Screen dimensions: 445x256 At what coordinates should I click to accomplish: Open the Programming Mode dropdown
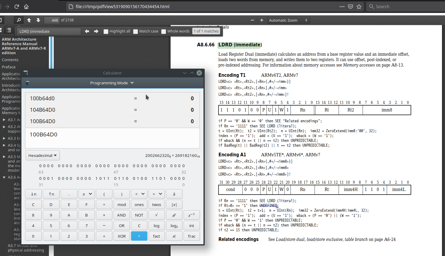(112, 83)
